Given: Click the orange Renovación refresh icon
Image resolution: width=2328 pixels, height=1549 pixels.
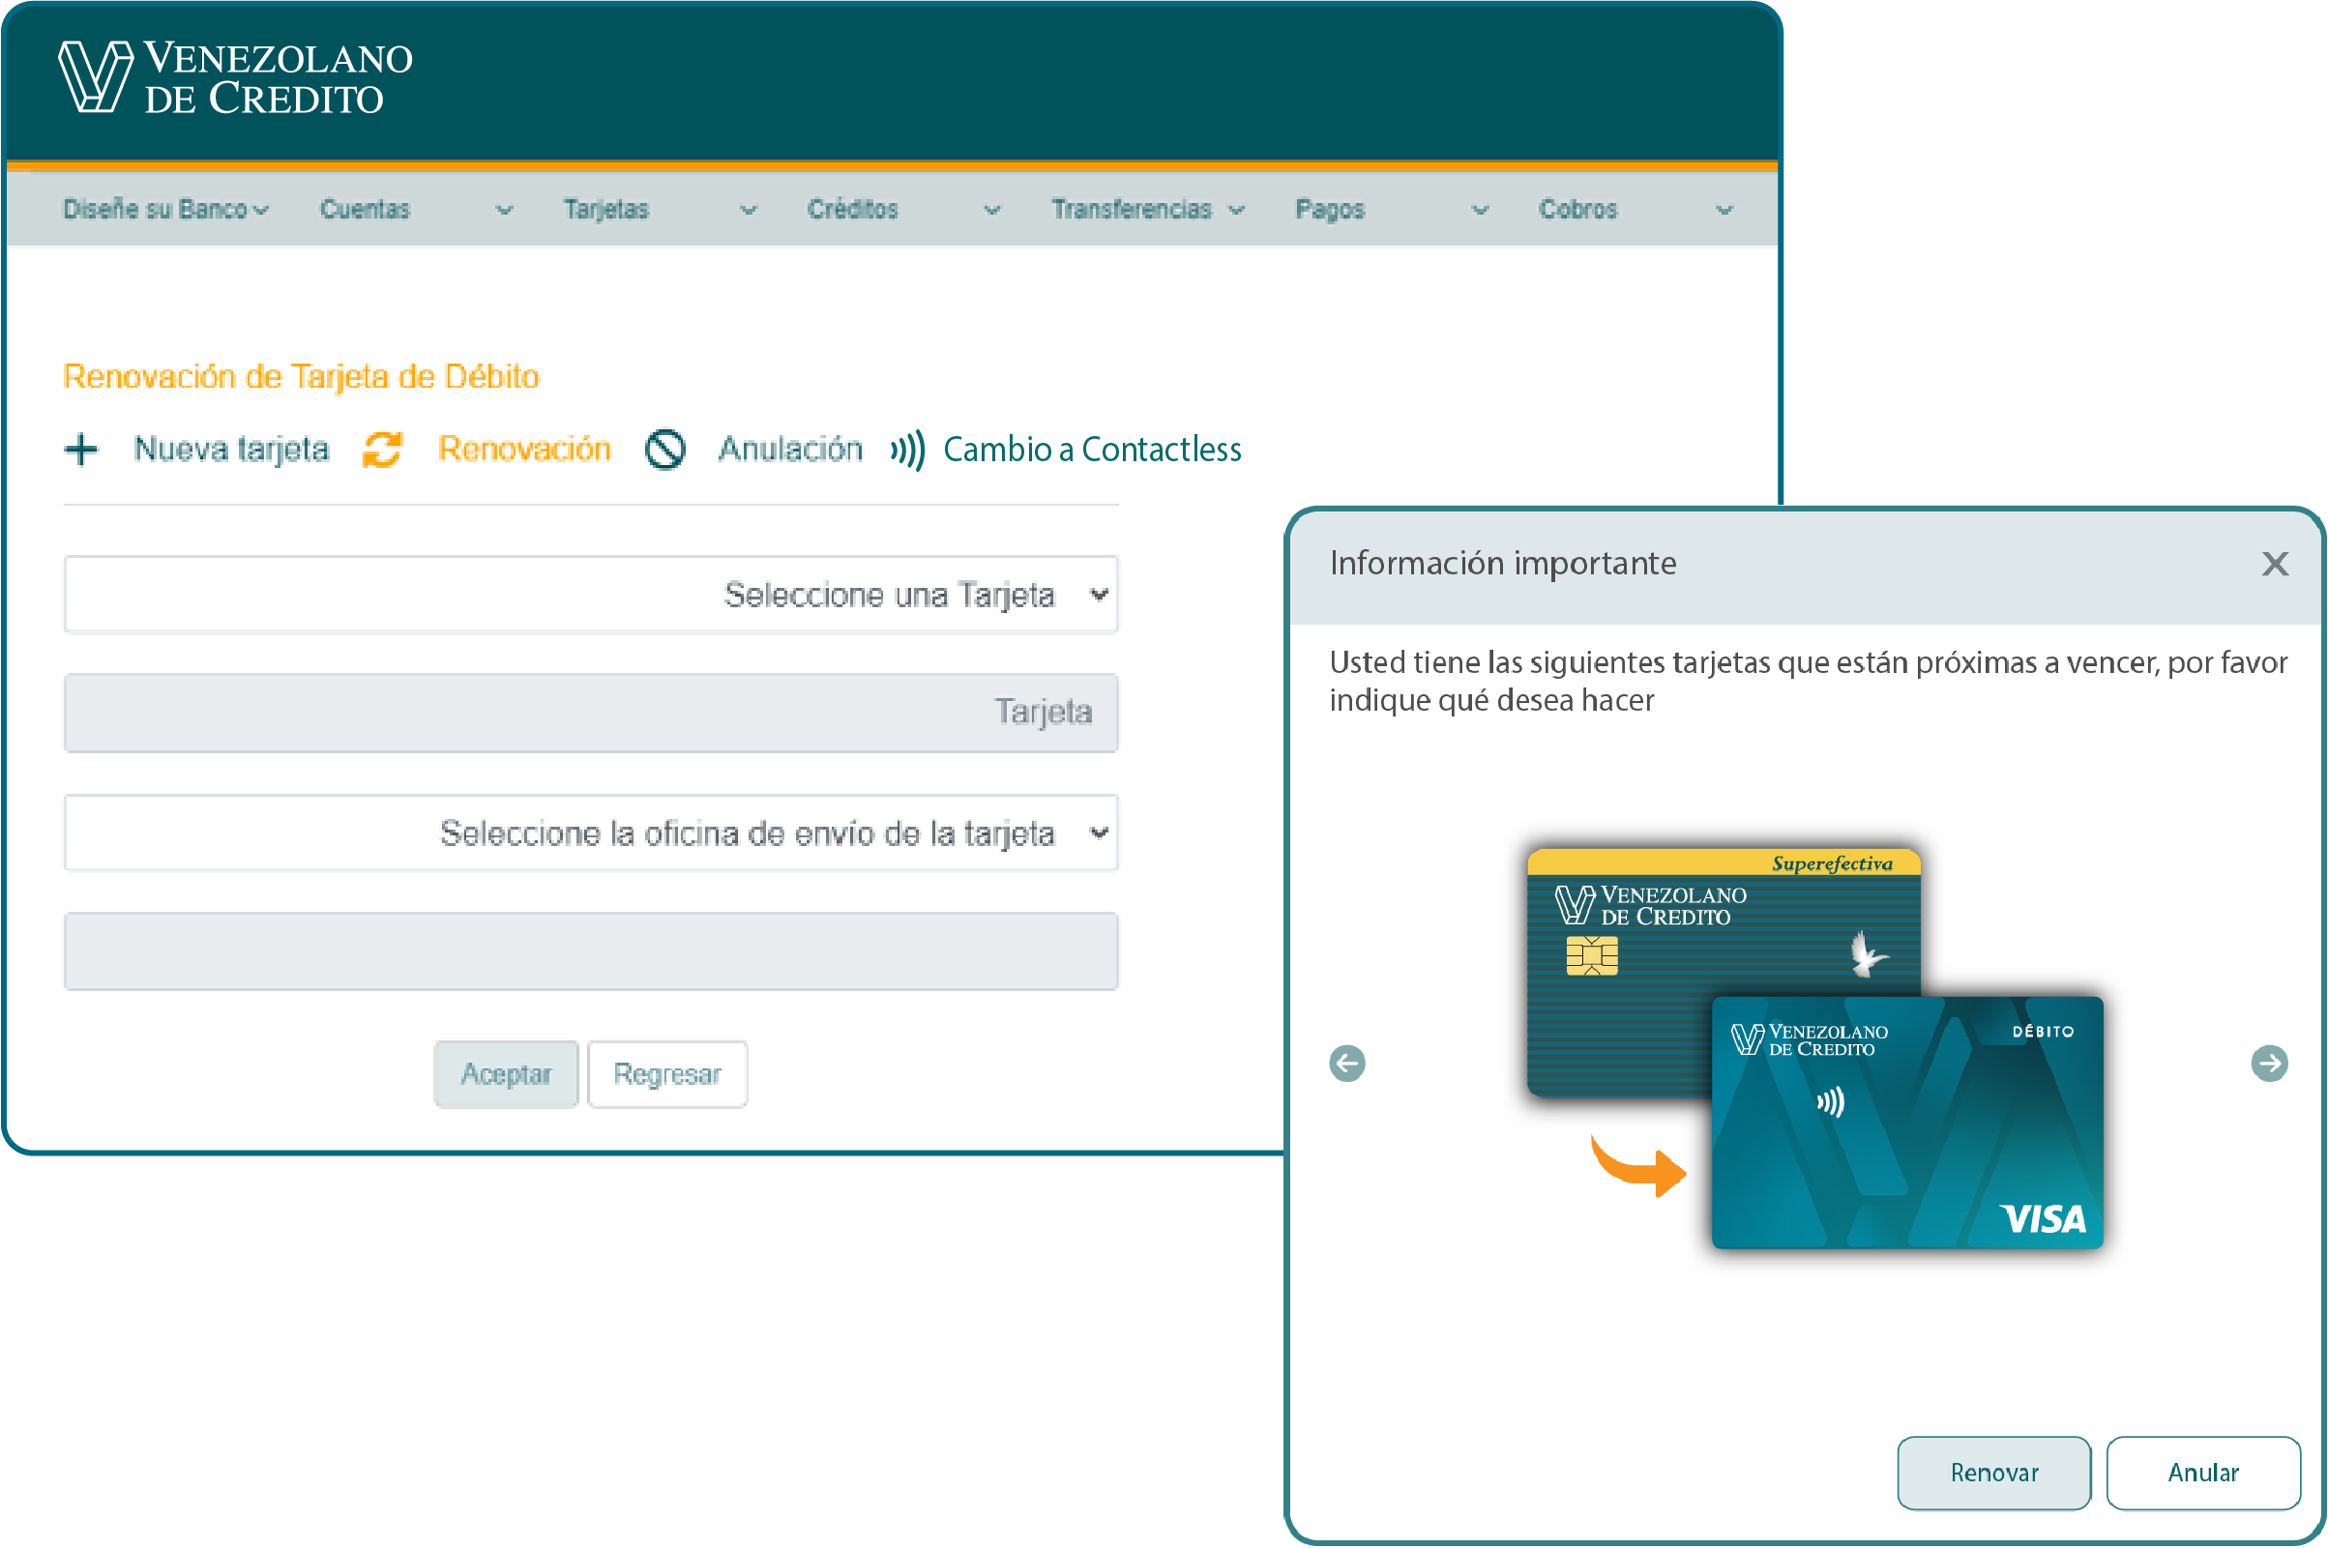Looking at the screenshot, I should 382,451.
